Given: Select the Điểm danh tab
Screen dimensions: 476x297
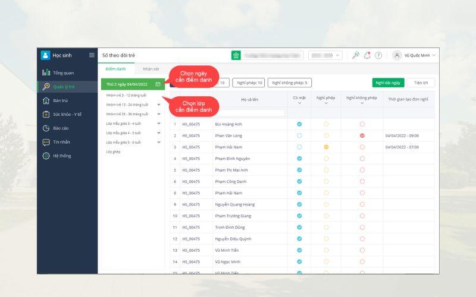Looking at the screenshot, I should (116, 69).
